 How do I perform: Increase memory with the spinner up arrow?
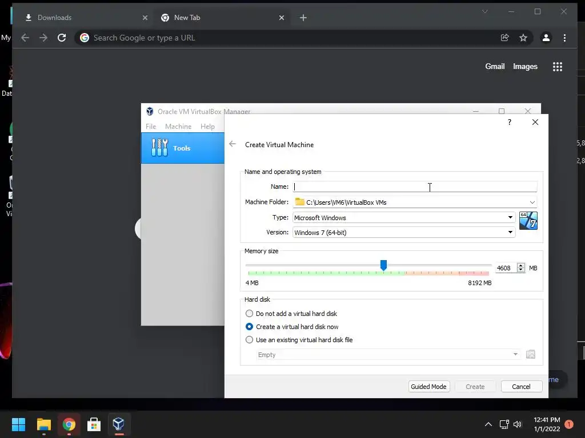(x=521, y=266)
